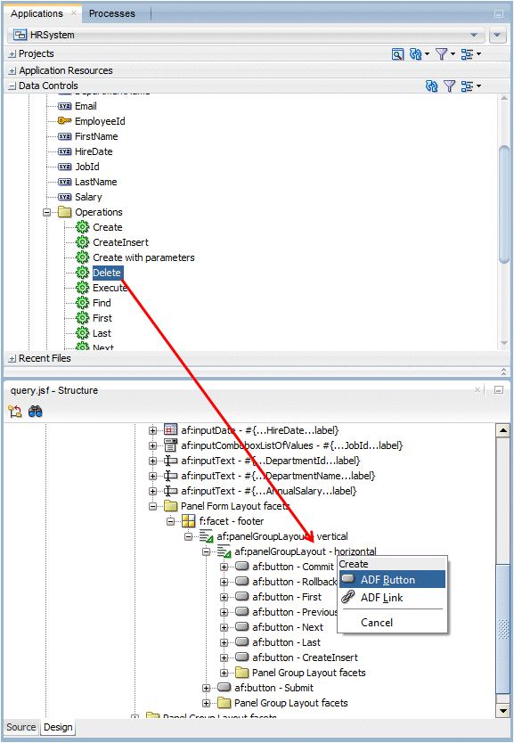Open Projects navigator display options icon
The width and height of the screenshot is (514, 743).
point(467,54)
